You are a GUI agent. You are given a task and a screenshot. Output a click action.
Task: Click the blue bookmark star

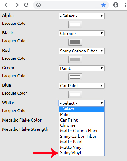point(103,5)
